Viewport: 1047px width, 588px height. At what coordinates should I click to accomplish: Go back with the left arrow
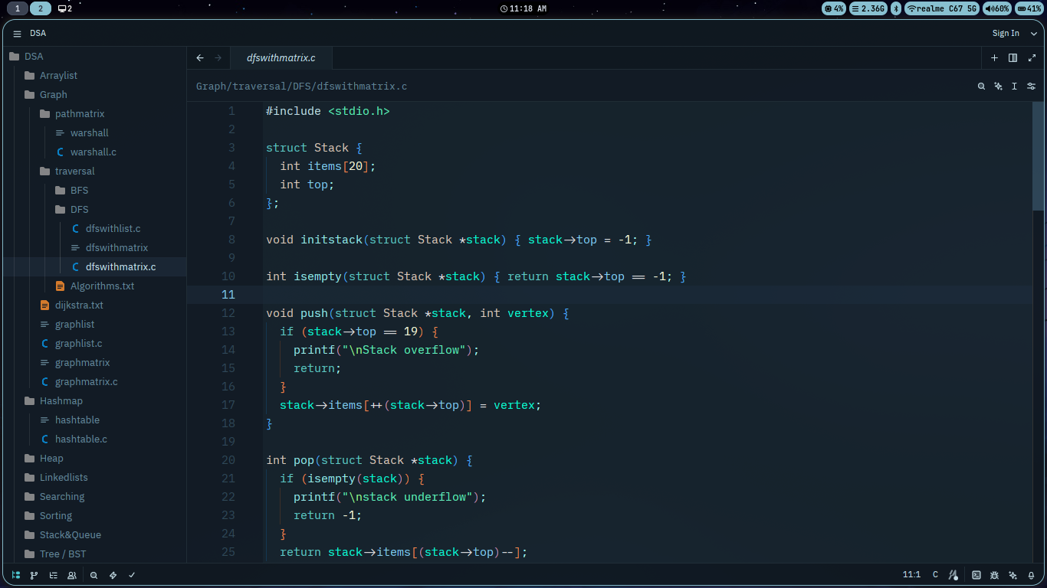click(x=200, y=57)
